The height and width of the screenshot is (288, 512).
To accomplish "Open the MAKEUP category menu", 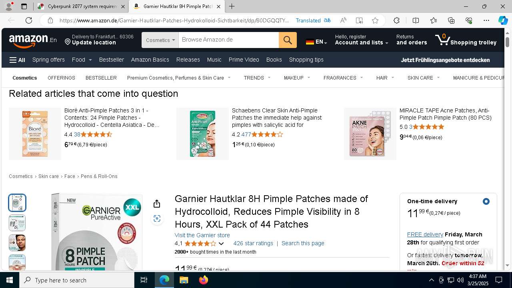I will pos(297,78).
